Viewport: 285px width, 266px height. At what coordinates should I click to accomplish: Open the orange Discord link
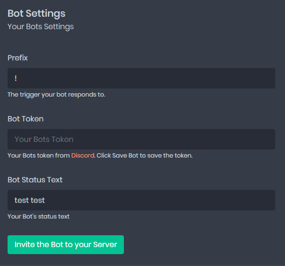pos(83,155)
